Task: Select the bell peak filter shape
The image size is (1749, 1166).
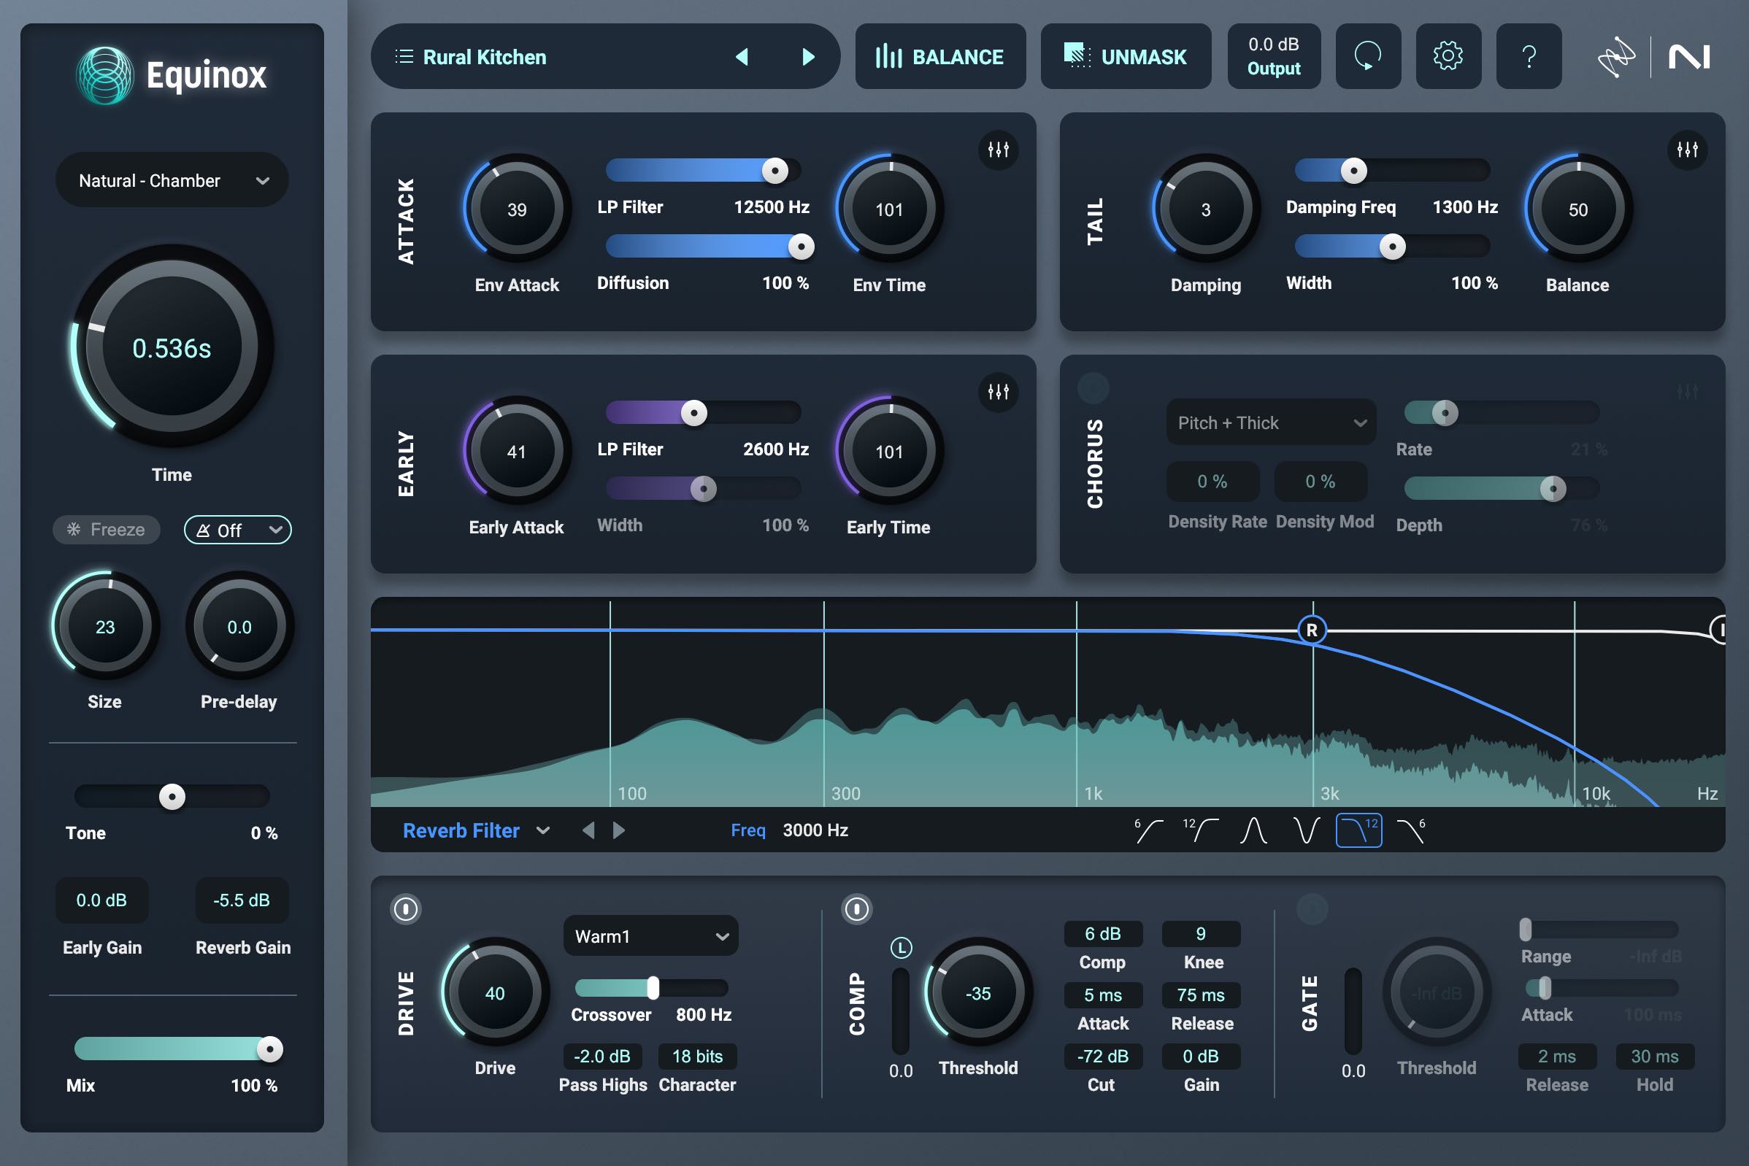Action: [x=1253, y=830]
